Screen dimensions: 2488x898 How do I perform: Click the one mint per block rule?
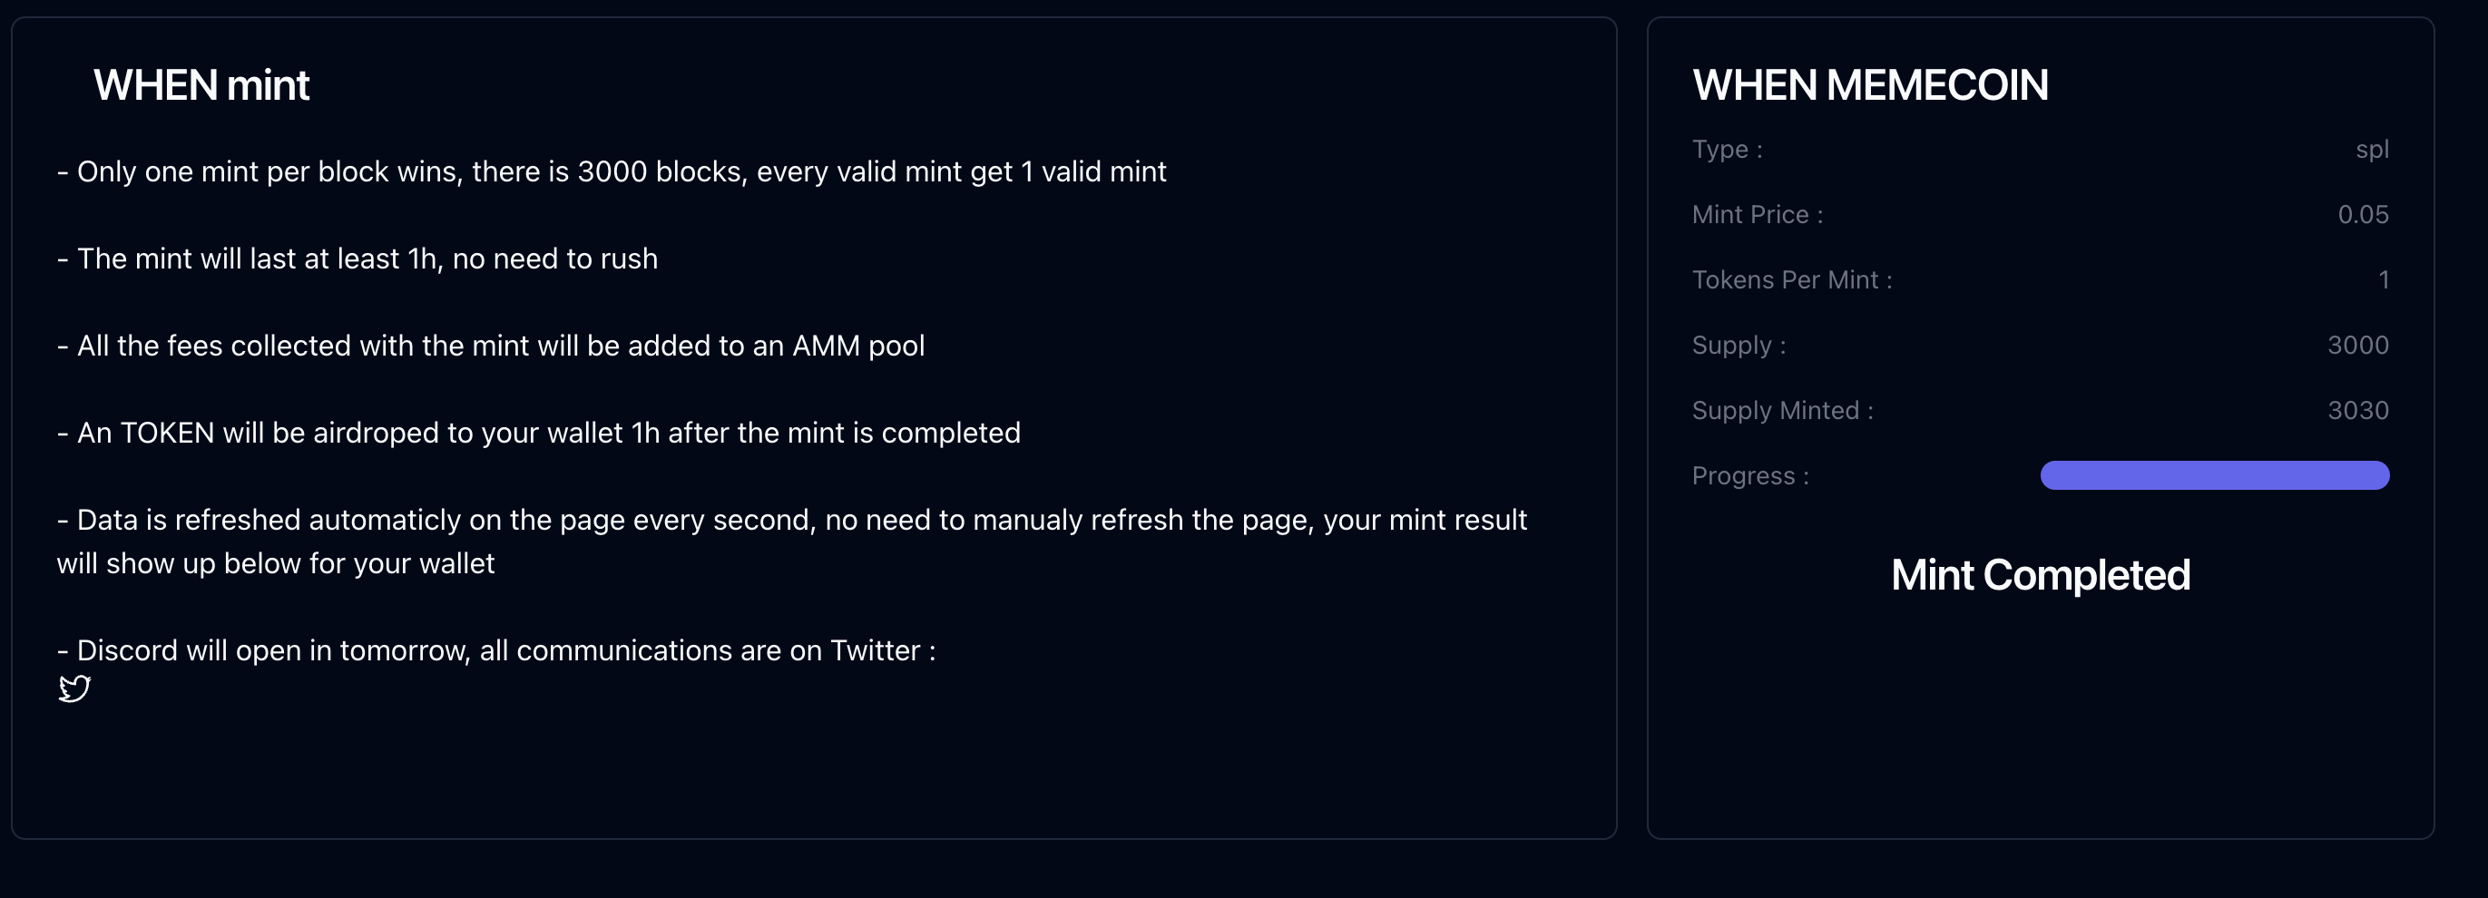tap(612, 171)
